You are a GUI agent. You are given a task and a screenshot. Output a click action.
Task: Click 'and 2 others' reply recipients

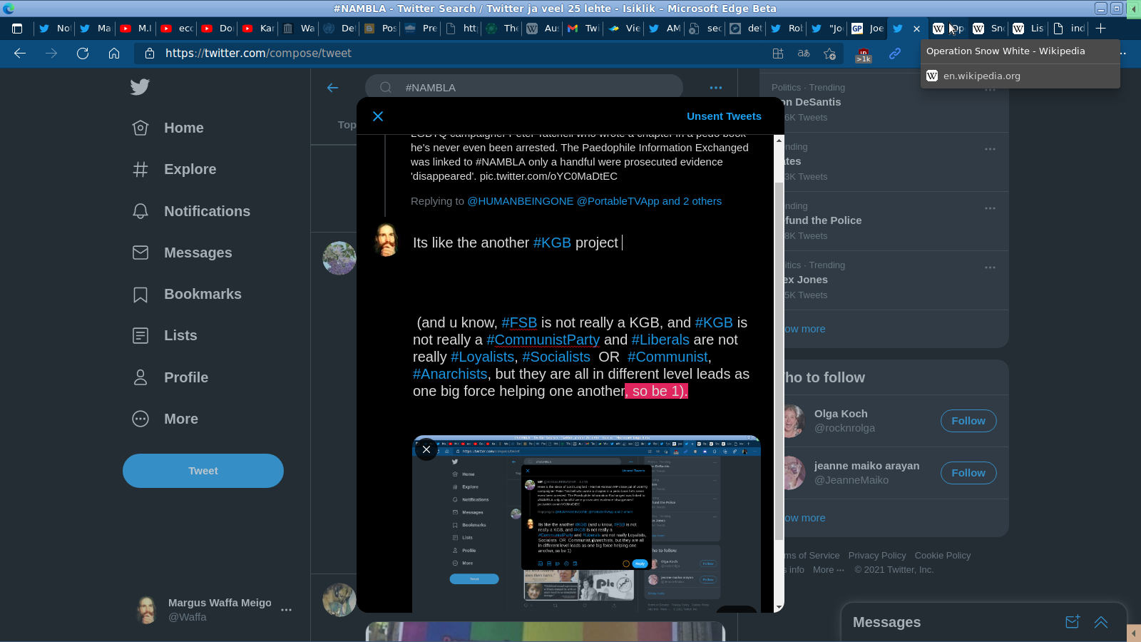click(x=692, y=201)
